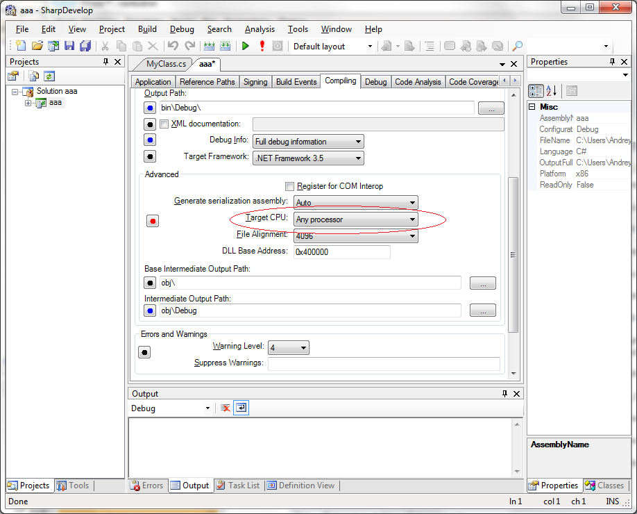Sort properties alphabetically in Properties panel

tap(552, 91)
